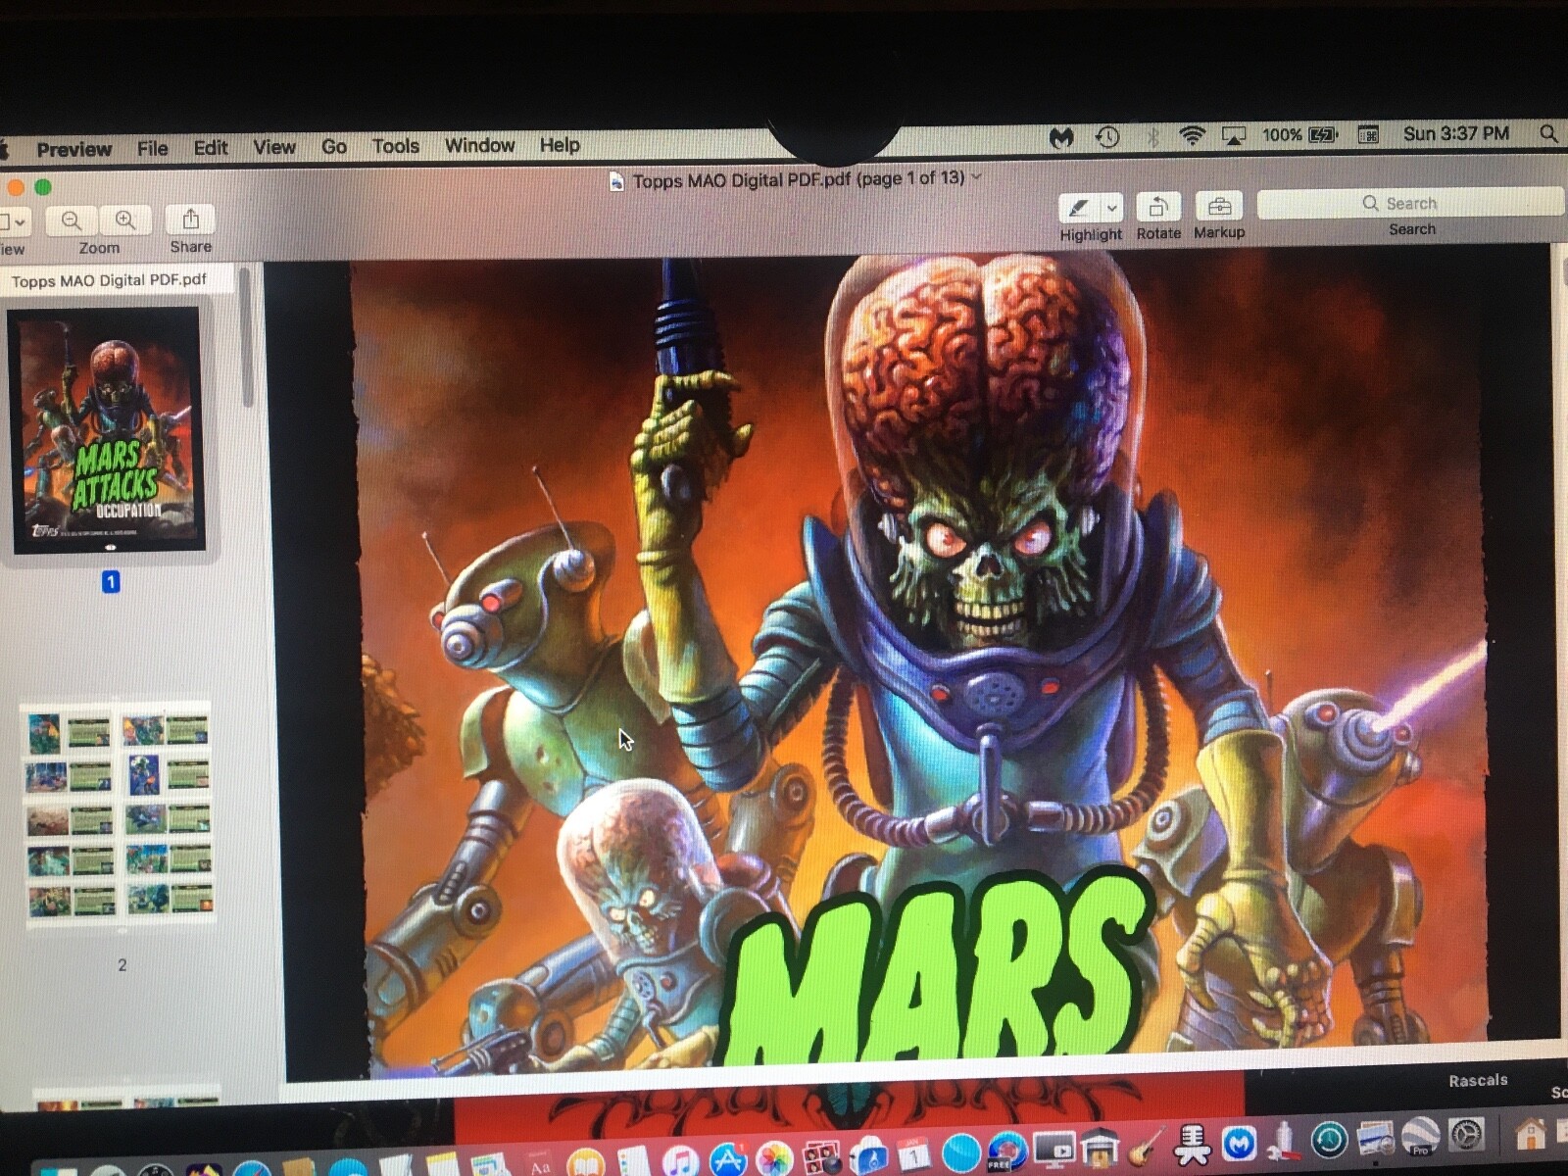Viewport: 1568px width, 1176px height.
Task: Open Photo Booth in the Dock
Action: pyautogui.click(x=821, y=1159)
